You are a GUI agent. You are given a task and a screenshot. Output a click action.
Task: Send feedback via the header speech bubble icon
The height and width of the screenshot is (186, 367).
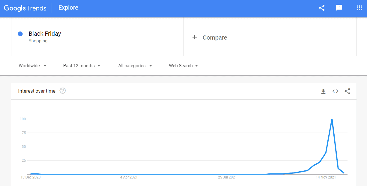coord(339,8)
